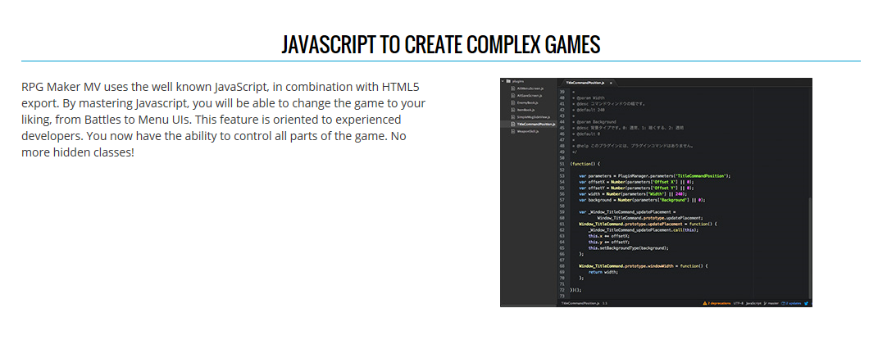Click the 'return width;' code line

coord(603,271)
